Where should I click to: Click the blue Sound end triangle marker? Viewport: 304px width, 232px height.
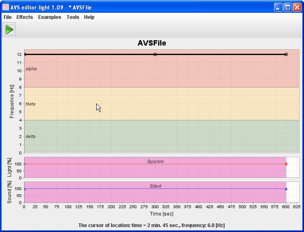tap(286, 189)
